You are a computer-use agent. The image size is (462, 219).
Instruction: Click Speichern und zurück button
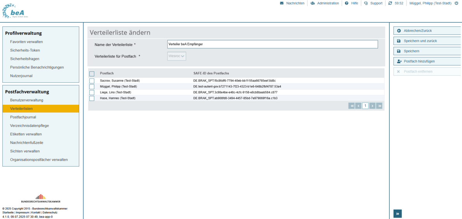(427, 41)
